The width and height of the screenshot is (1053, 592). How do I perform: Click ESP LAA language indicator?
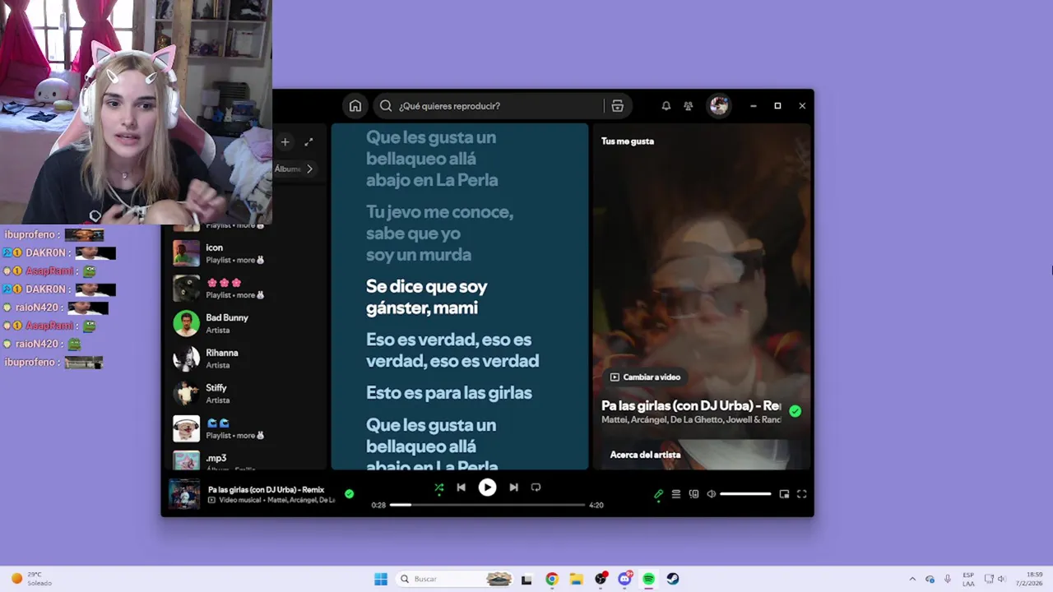pyautogui.click(x=968, y=579)
